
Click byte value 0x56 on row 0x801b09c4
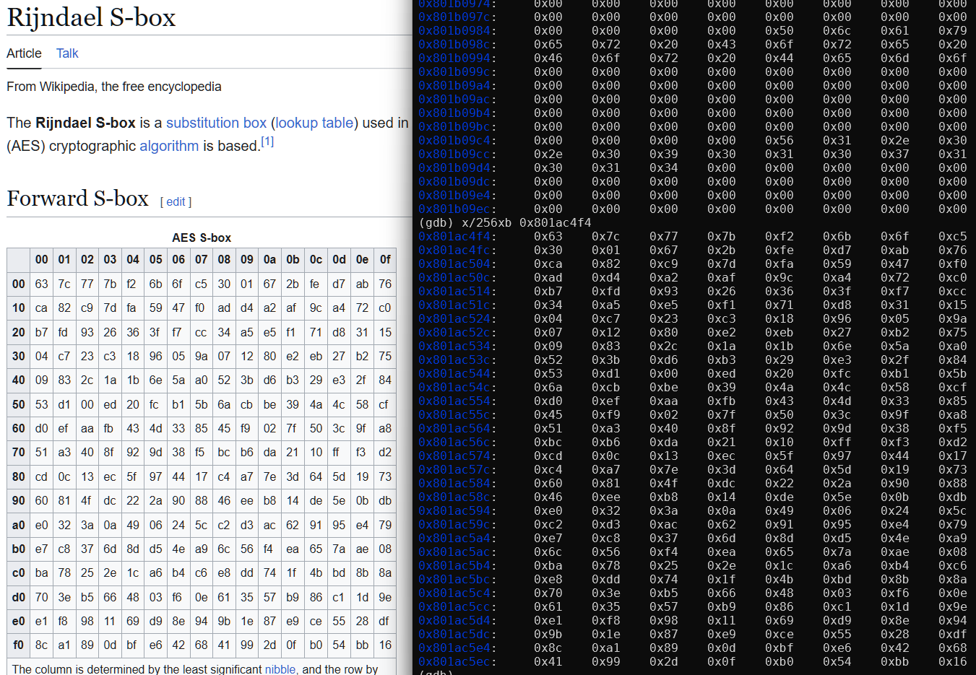pos(779,140)
